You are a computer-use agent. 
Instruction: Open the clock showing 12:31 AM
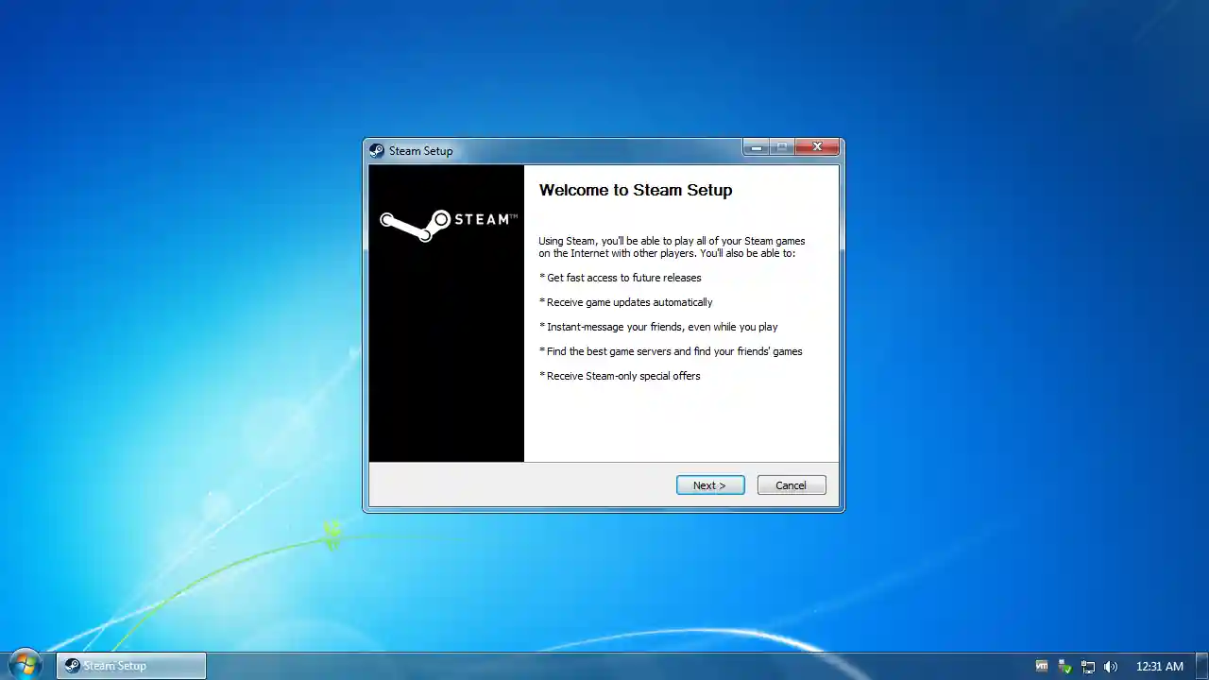[1159, 666]
